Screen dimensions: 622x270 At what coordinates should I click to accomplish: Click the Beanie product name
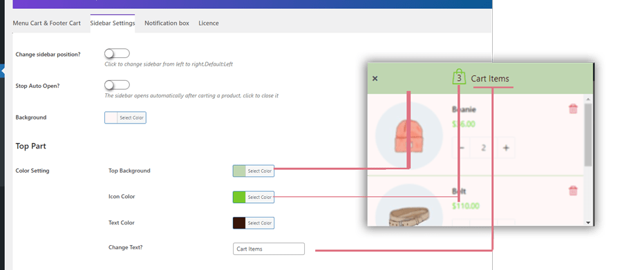pos(464,109)
